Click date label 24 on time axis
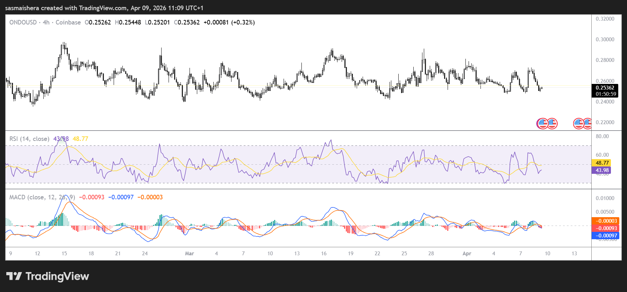This screenshot has height=292, width=627. (x=145, y=254)
